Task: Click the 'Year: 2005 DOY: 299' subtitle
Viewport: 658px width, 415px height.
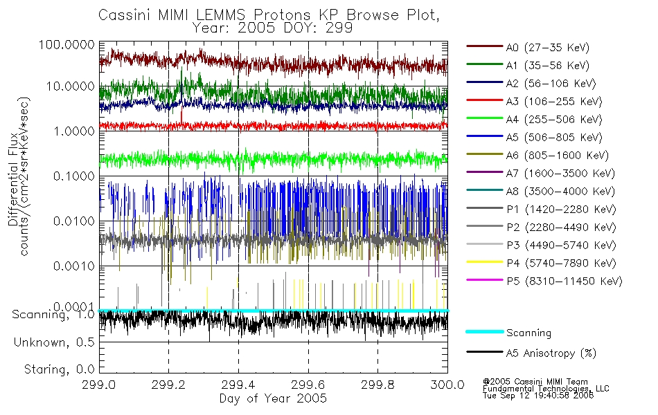Action: pos(272,28)
